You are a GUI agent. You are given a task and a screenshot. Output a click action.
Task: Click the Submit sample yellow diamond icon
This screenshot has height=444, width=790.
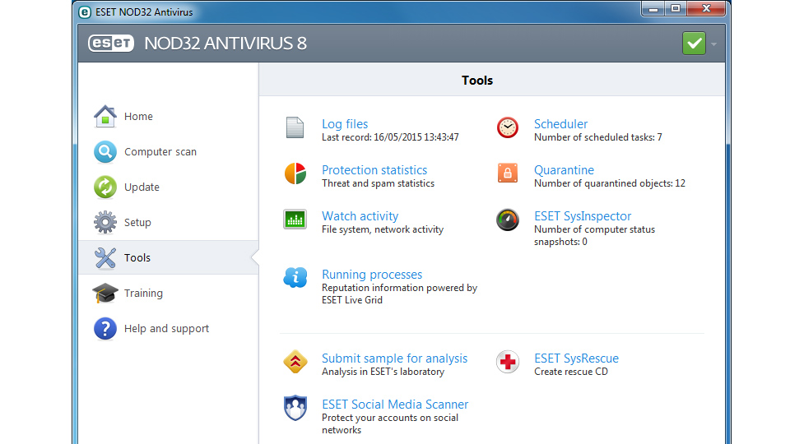pos(295,362)
